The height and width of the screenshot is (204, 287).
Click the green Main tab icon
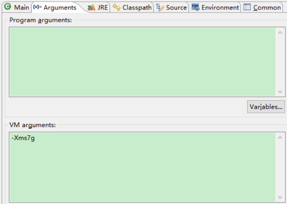[x=8, y=7]
